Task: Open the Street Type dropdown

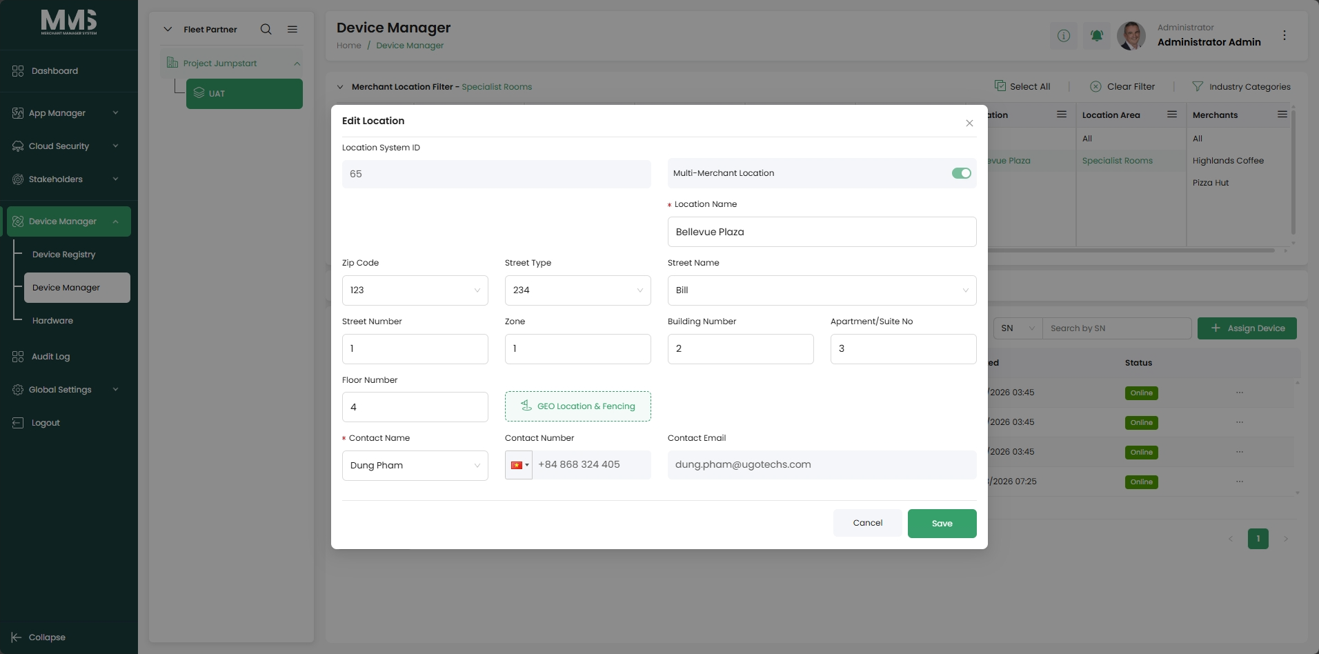Action: coord(578,290)
